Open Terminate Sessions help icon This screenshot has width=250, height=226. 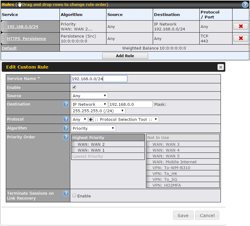(x=66, y=193)
